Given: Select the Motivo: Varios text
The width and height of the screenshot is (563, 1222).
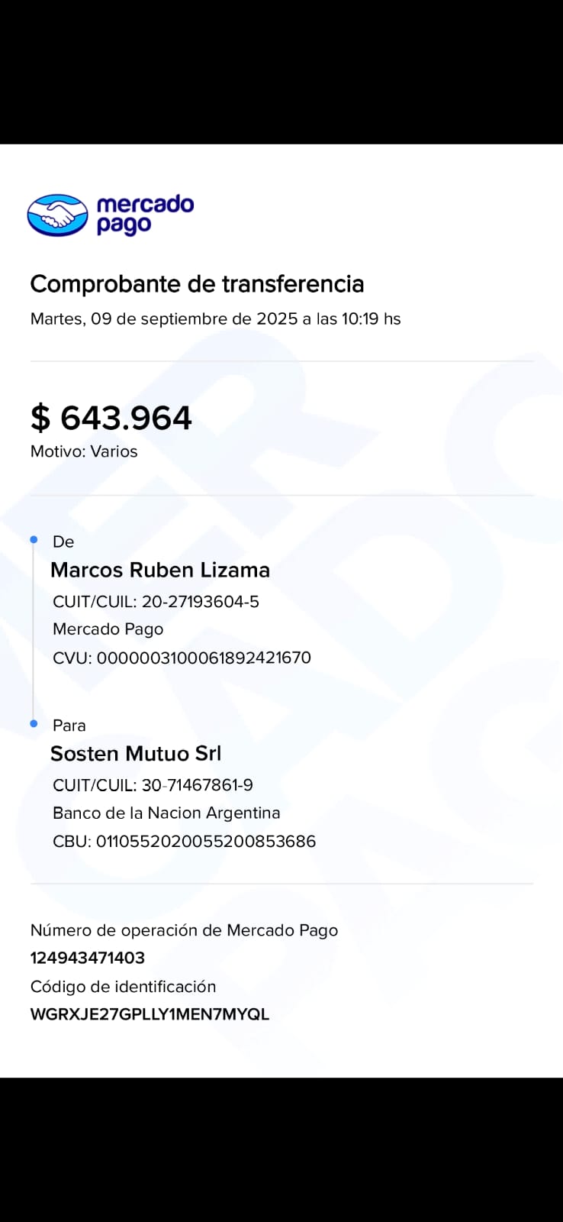Looking at the screenshot, I should (x=84, y=451).
